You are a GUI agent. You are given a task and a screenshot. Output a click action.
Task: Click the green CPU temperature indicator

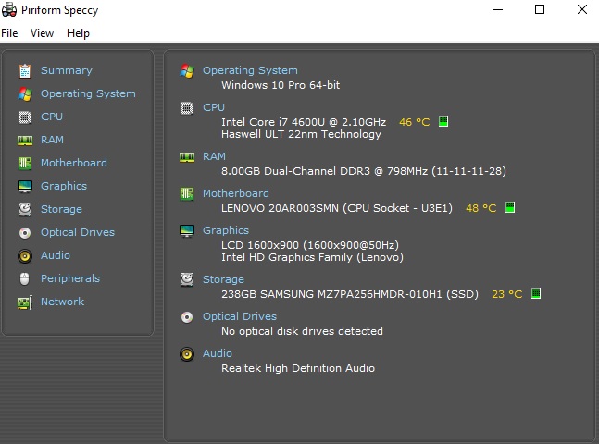pos(443,122)
